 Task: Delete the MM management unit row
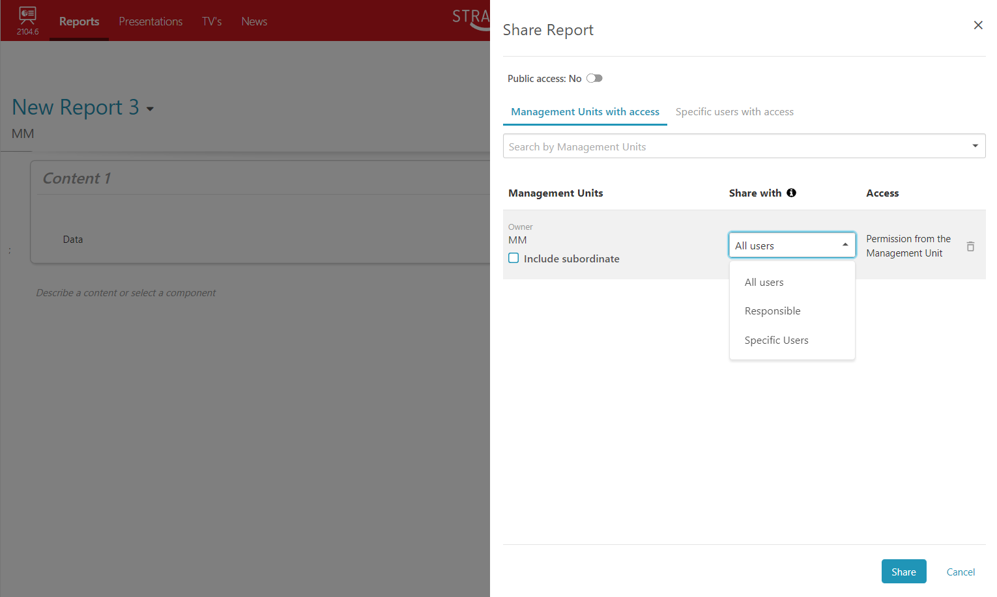pos(970,246)
